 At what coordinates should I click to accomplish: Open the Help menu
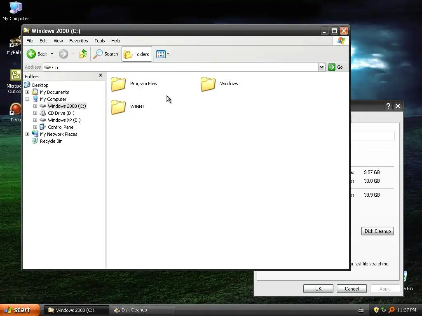[x=116, y=41]
